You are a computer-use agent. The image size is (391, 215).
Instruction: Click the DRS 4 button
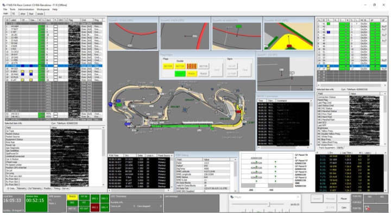coord(104,207)
